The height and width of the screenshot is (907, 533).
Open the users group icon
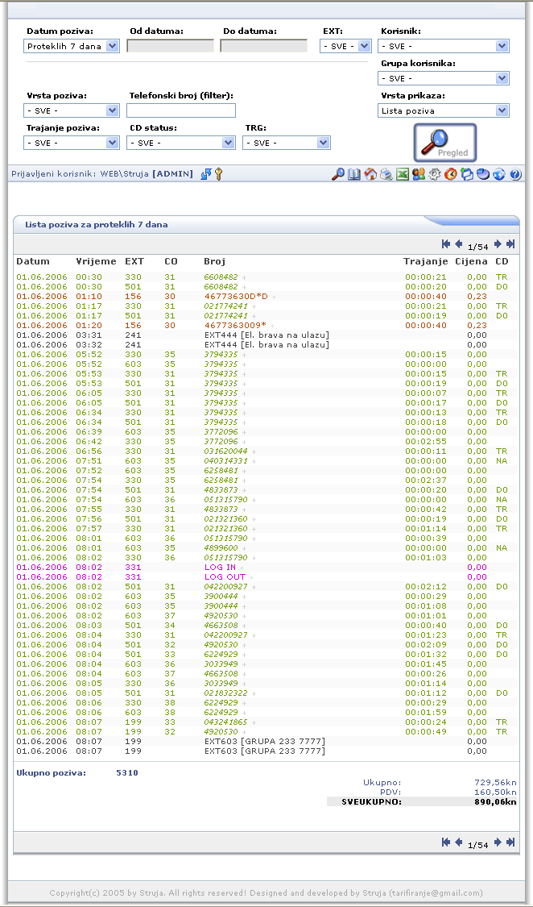click(419, 173)
